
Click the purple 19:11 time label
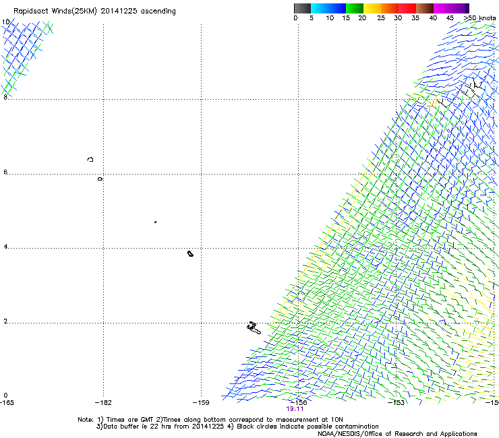tap(295, 409)
